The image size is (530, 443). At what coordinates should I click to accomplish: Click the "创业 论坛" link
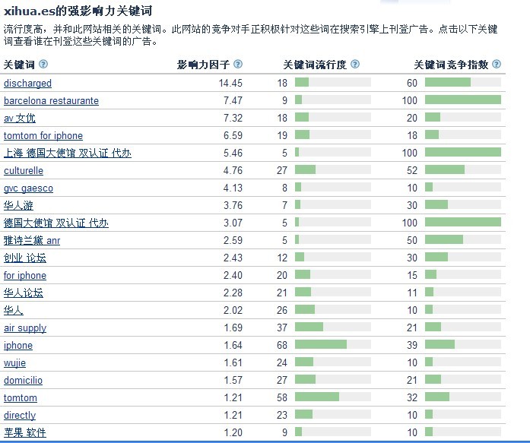click(25, 258)
